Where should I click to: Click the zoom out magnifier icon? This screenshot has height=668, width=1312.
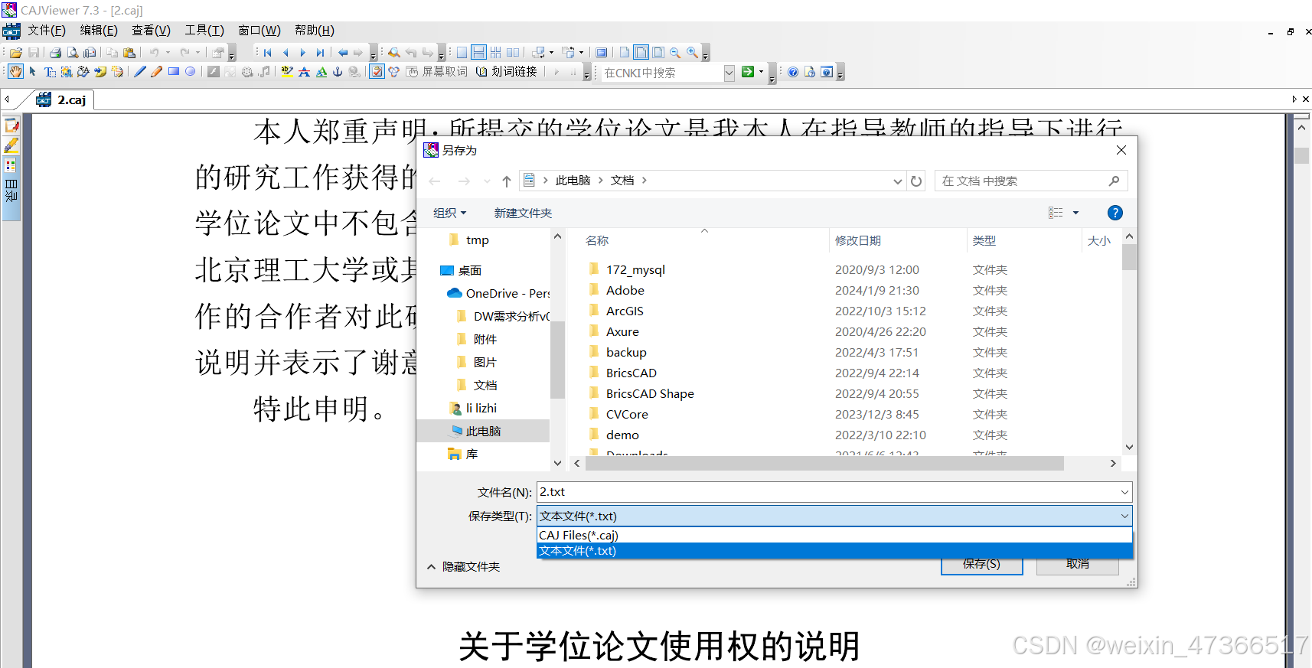(x=675, y=52)
